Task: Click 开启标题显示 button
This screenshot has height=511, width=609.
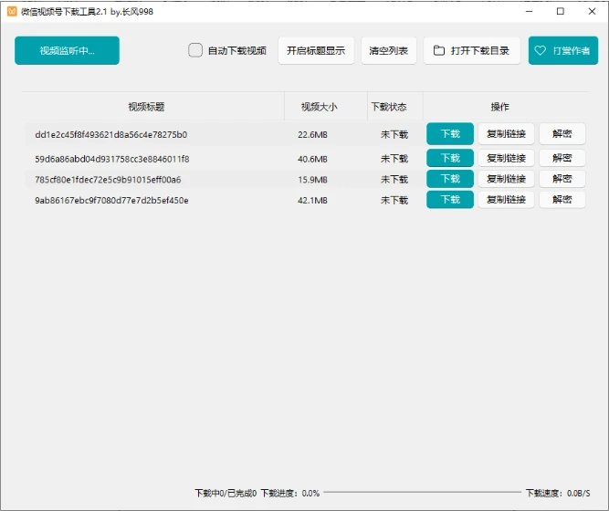Action: point(316,50)
